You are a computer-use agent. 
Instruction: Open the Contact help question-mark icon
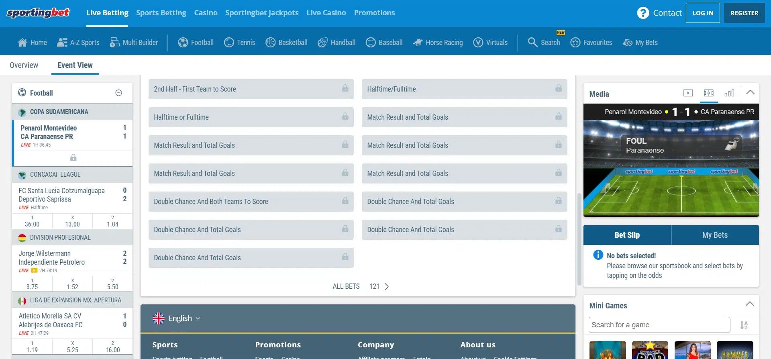tap(643, 13)
